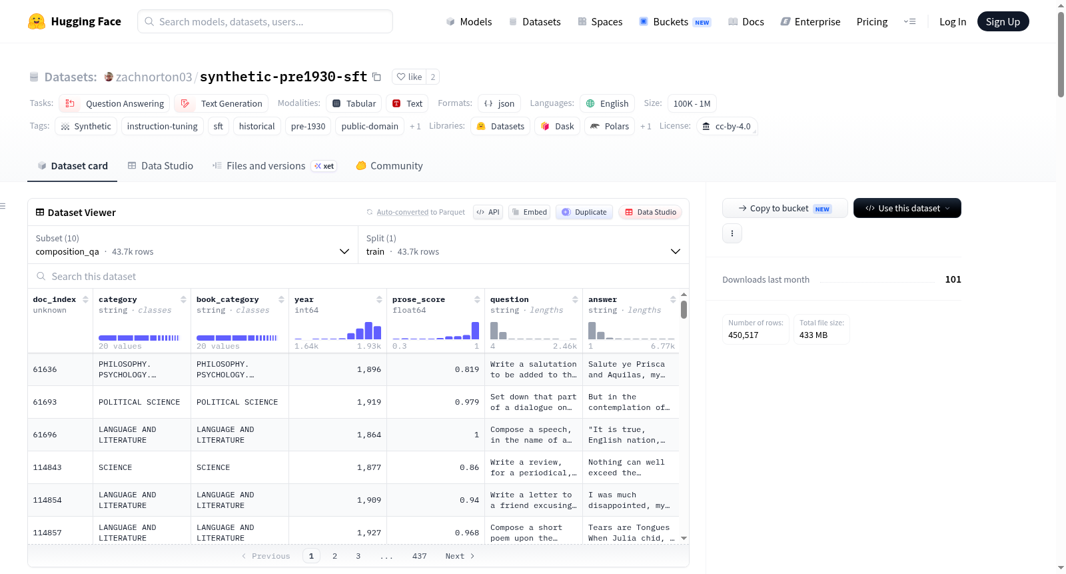Click the like heart button
The image size is (1066, 574).
click(409, 77)
